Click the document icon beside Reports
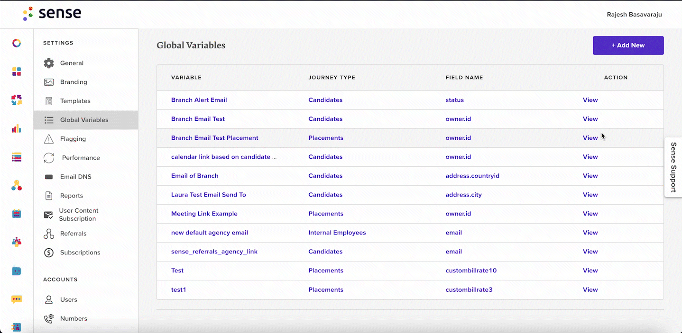This screenshot has width=682, height=333. pyautogui.click(x=49, y=196)
